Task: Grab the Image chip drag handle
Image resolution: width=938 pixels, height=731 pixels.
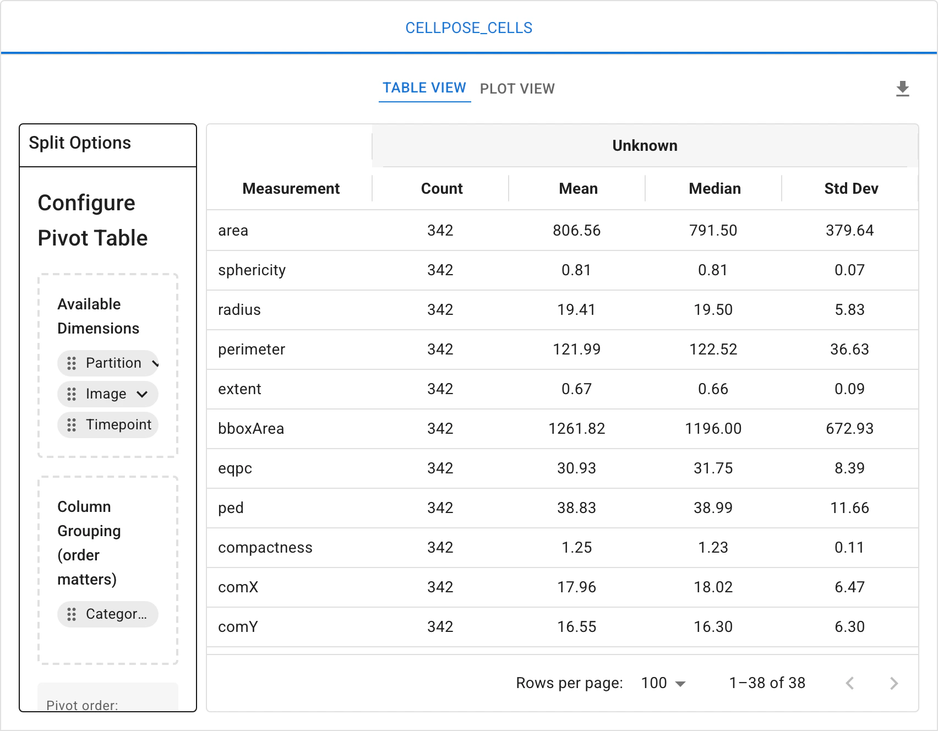Action: coord(72,394)
